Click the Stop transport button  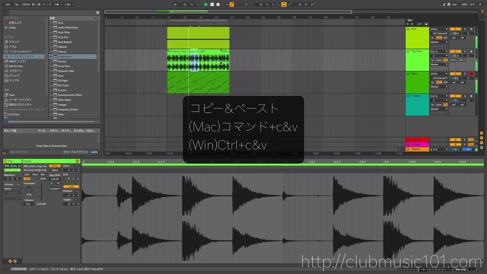tap(212, 5)
